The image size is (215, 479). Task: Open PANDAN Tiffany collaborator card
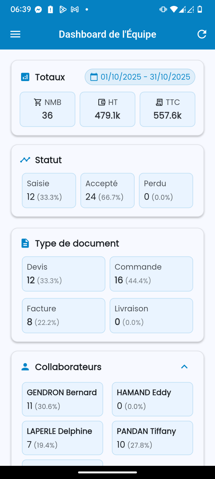[x=152, y=438]
